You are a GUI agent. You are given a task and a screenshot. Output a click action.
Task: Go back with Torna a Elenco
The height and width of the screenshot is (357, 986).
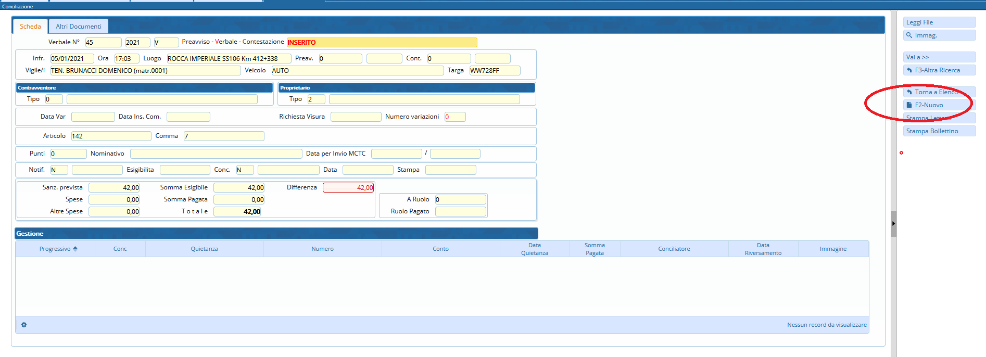pos(939,92)
